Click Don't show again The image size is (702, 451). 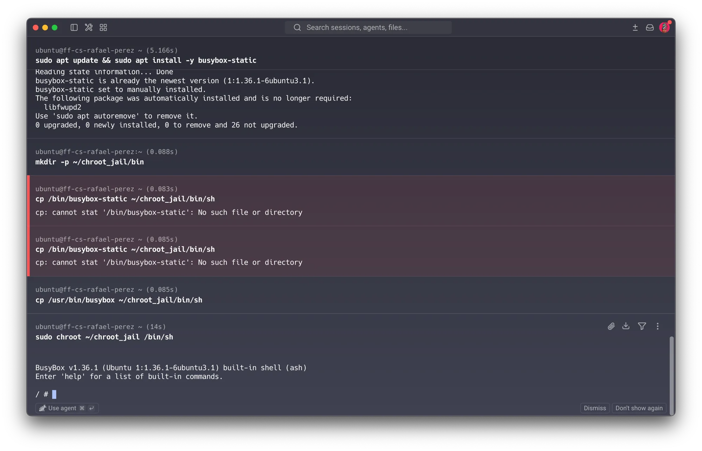pyautogui.click(x=639, y=408)
